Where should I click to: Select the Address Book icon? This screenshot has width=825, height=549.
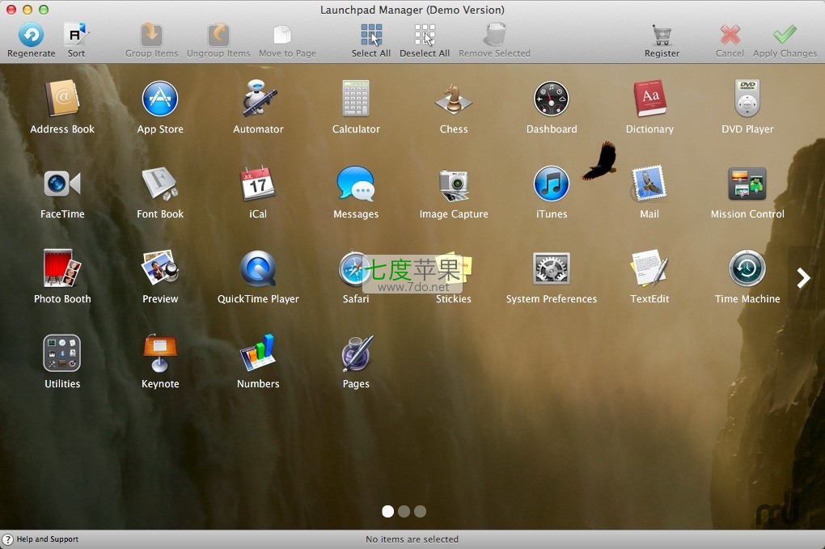(62, 99)
